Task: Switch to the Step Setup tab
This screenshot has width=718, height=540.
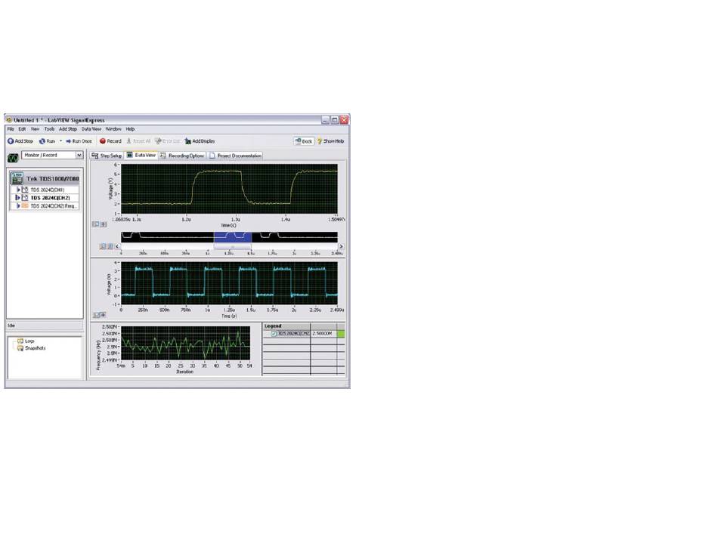Action: [107, 156]
